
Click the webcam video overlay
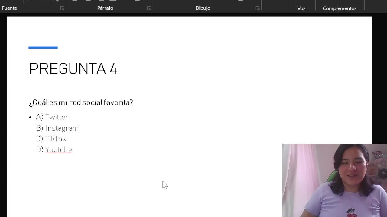[335, 180]
